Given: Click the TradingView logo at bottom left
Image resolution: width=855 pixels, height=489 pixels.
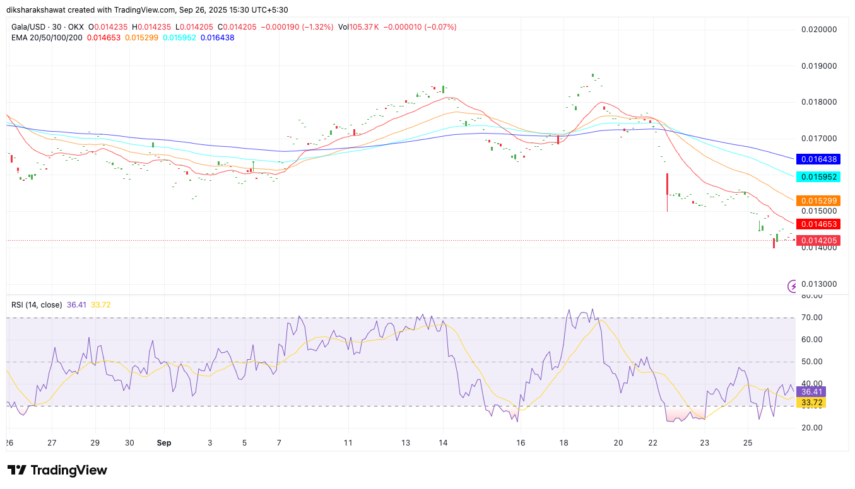Looking at the screenshot, I should click(x=57, y=470).
